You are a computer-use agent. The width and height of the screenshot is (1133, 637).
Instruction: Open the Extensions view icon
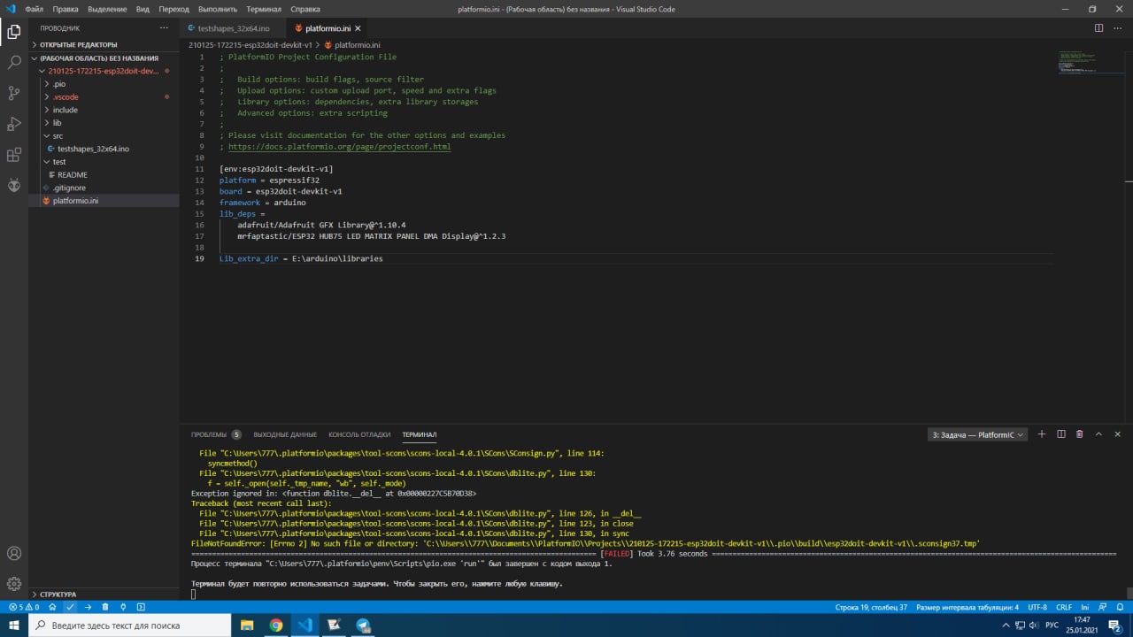click(14, 155)
